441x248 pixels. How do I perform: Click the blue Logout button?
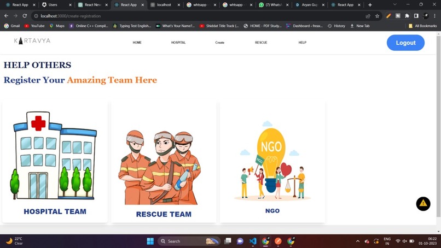pyautogui.click(x=405, y=43)
